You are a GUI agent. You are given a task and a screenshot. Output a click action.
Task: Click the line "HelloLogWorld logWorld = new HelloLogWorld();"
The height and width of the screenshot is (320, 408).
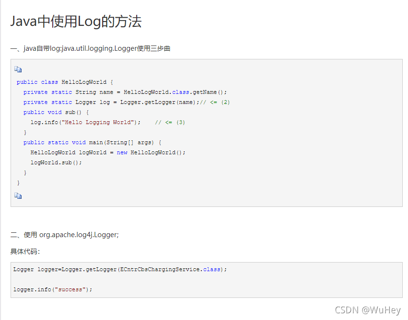pos(108,153)
